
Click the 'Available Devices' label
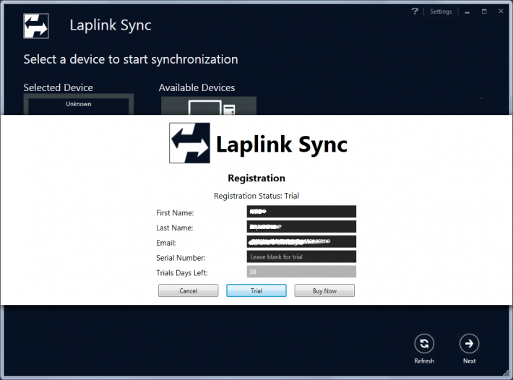(x=197, y=87)
